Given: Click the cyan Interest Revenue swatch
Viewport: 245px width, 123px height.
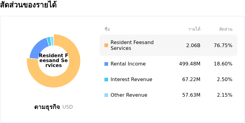Looking at the screenshot, I should [x=106, y=80].
